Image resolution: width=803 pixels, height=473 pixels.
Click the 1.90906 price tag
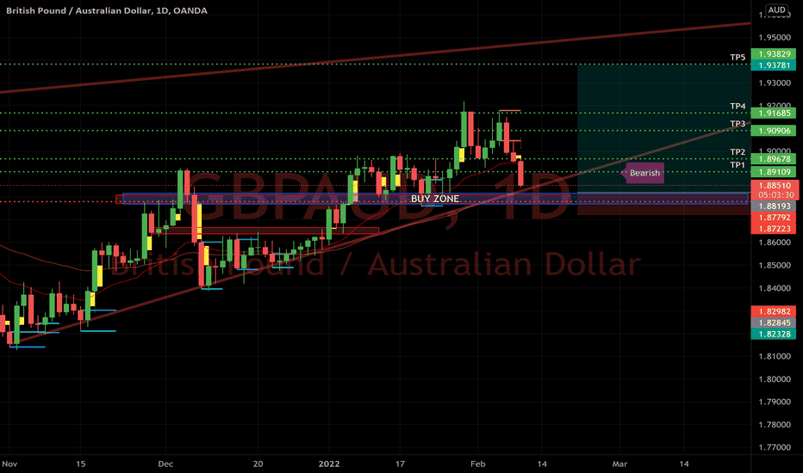(x=774, y=131)
